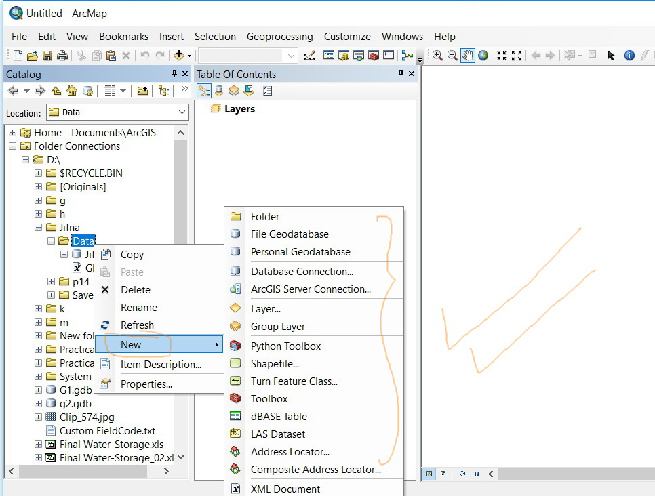This screenshot has width=655, height=496.
Task: Choose Item Description in context menu
Action: coord(159,365)
